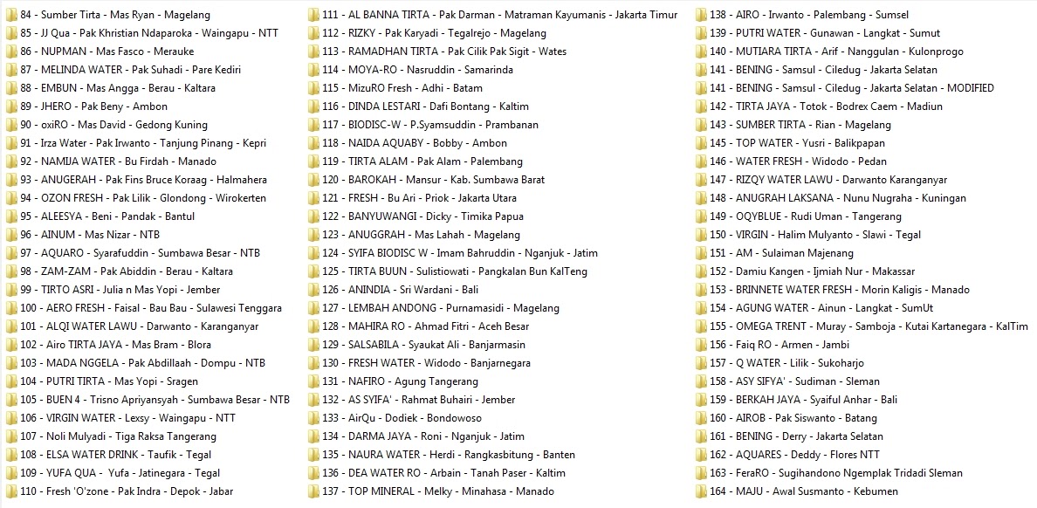Image resolution: width=1037 pixels, height=508 pixels.
Task: Select folder 147 - RIZQY WATER LAWU
Action: tap(822, 179)
